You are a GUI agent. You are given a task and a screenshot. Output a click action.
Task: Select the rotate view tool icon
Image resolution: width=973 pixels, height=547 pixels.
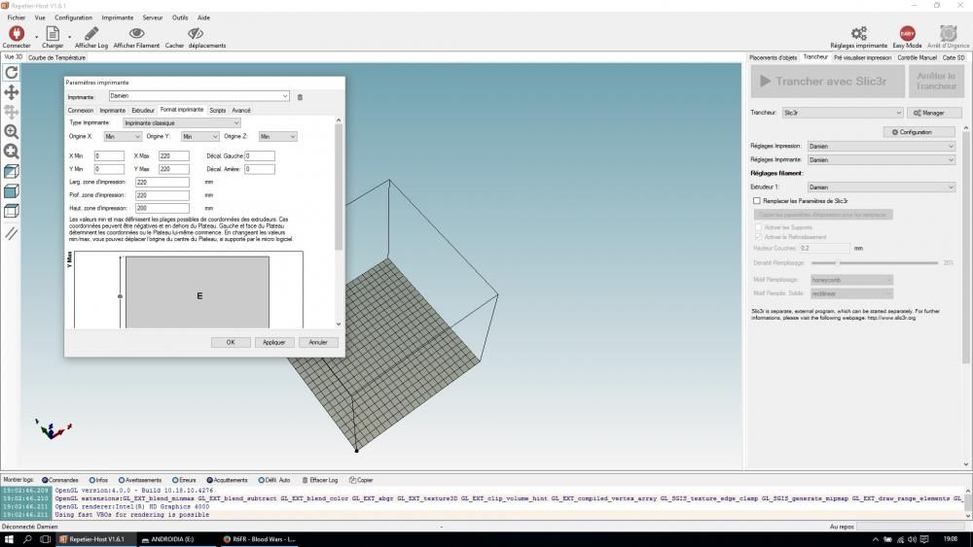point(11,73)
